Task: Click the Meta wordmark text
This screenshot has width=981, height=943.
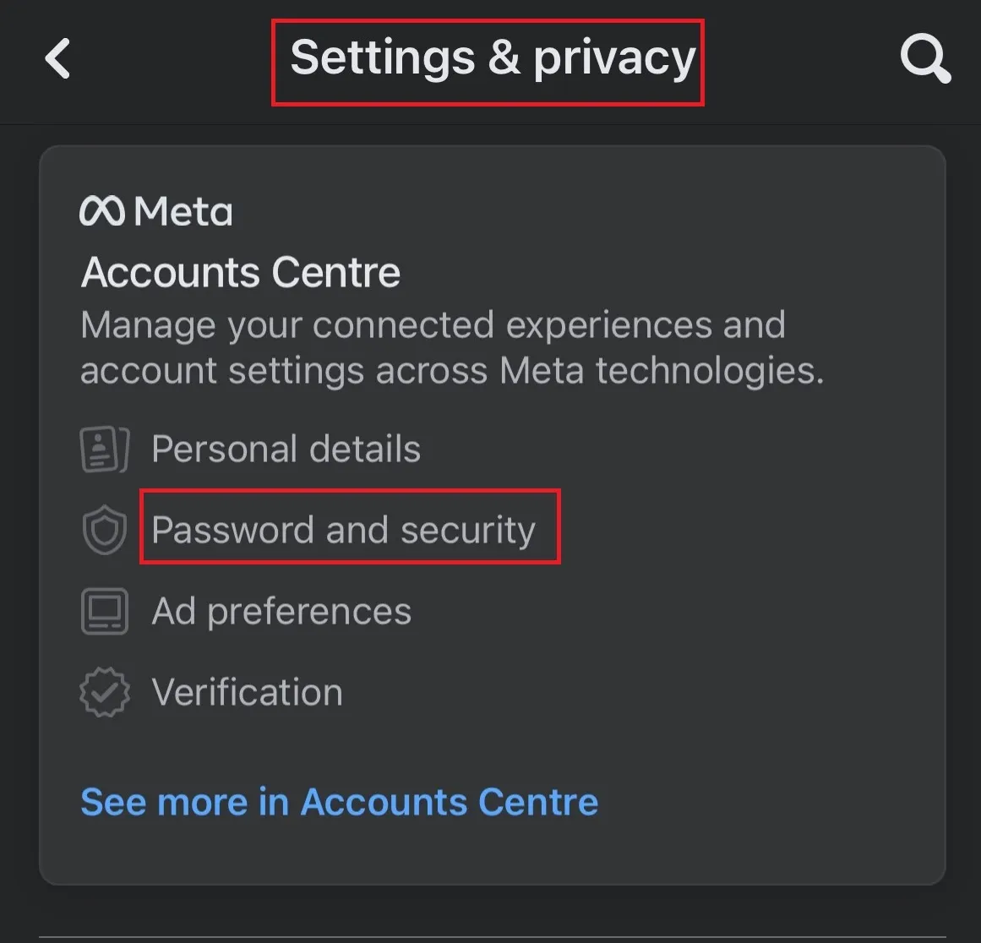Action: coord(183,211)
